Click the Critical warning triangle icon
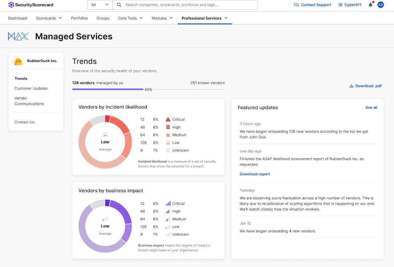The image size is (394, 267). pyautogui.click(x=167, y=119)
